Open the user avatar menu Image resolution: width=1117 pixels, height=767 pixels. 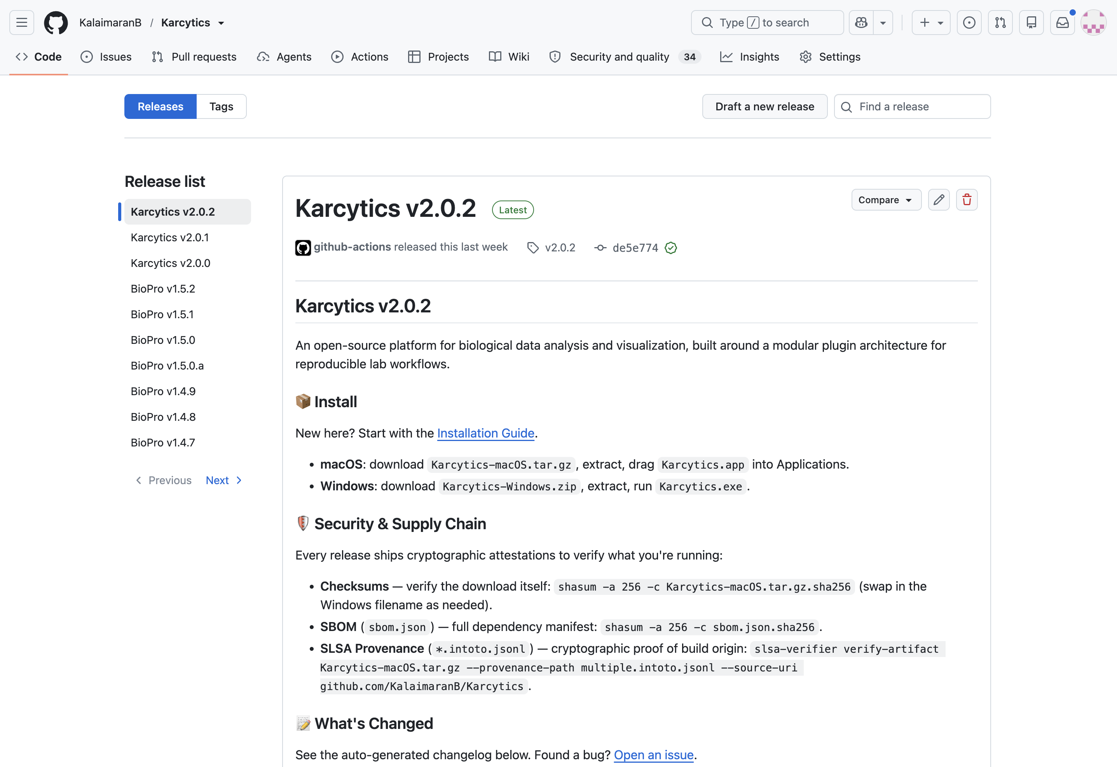1093,23
